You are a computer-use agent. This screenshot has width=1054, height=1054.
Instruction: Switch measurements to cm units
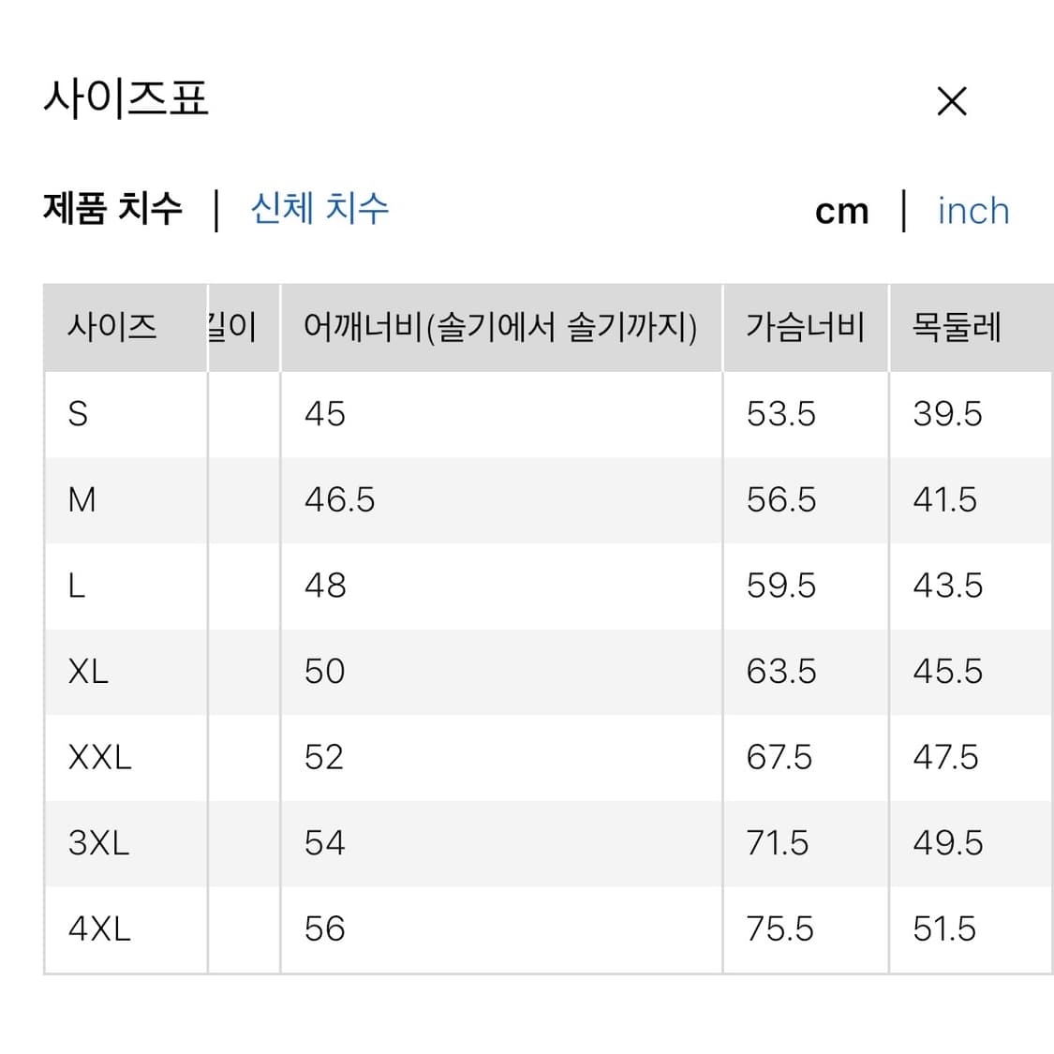[841, 211]
